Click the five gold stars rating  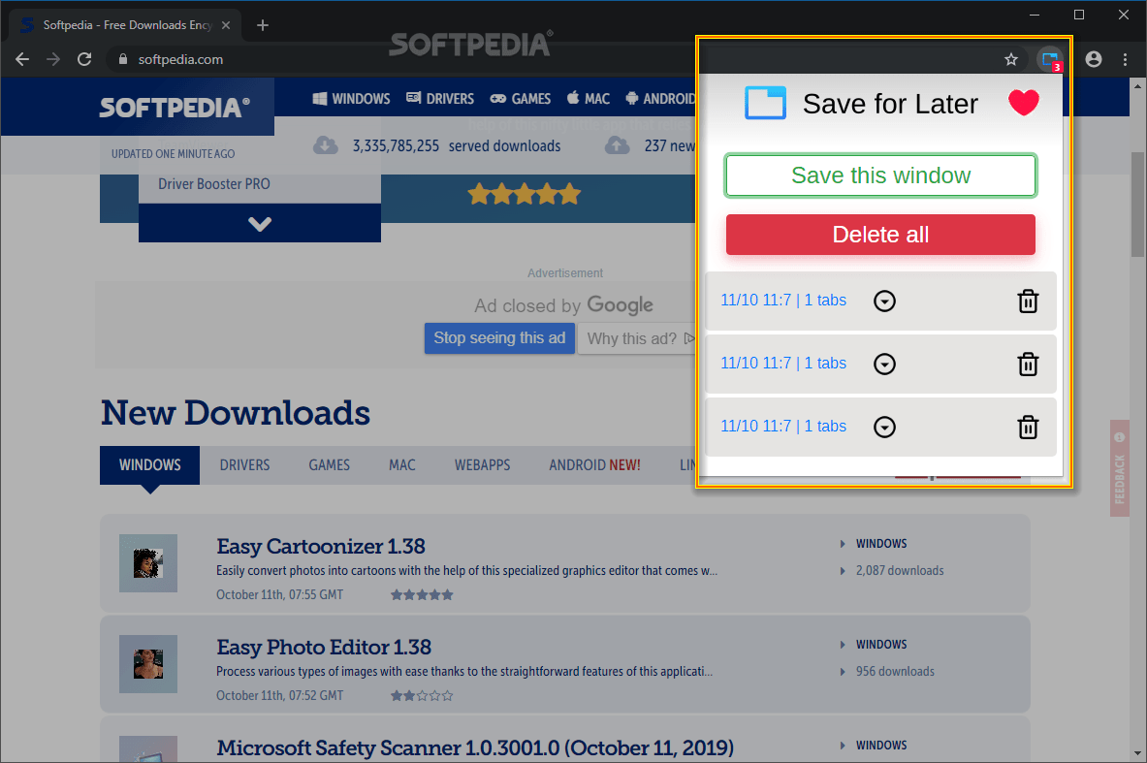525,195
